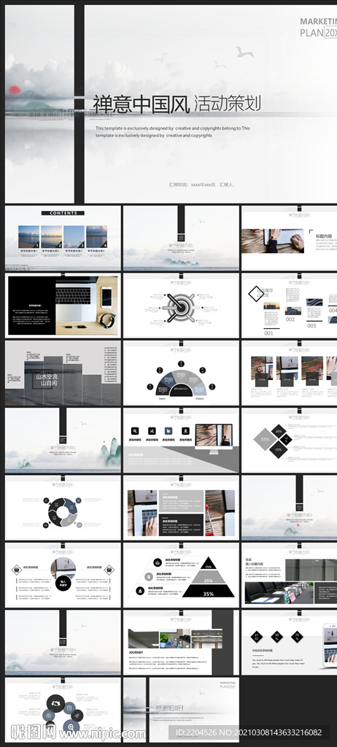Viewport: 337px width, 747px height.
Task: Open the black laptop-on-desk slide thumbnail
Action: [x=63, y=306]
